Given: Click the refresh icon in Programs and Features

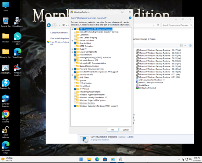Looking at the screenshot, I should click(x=158, y=25).
